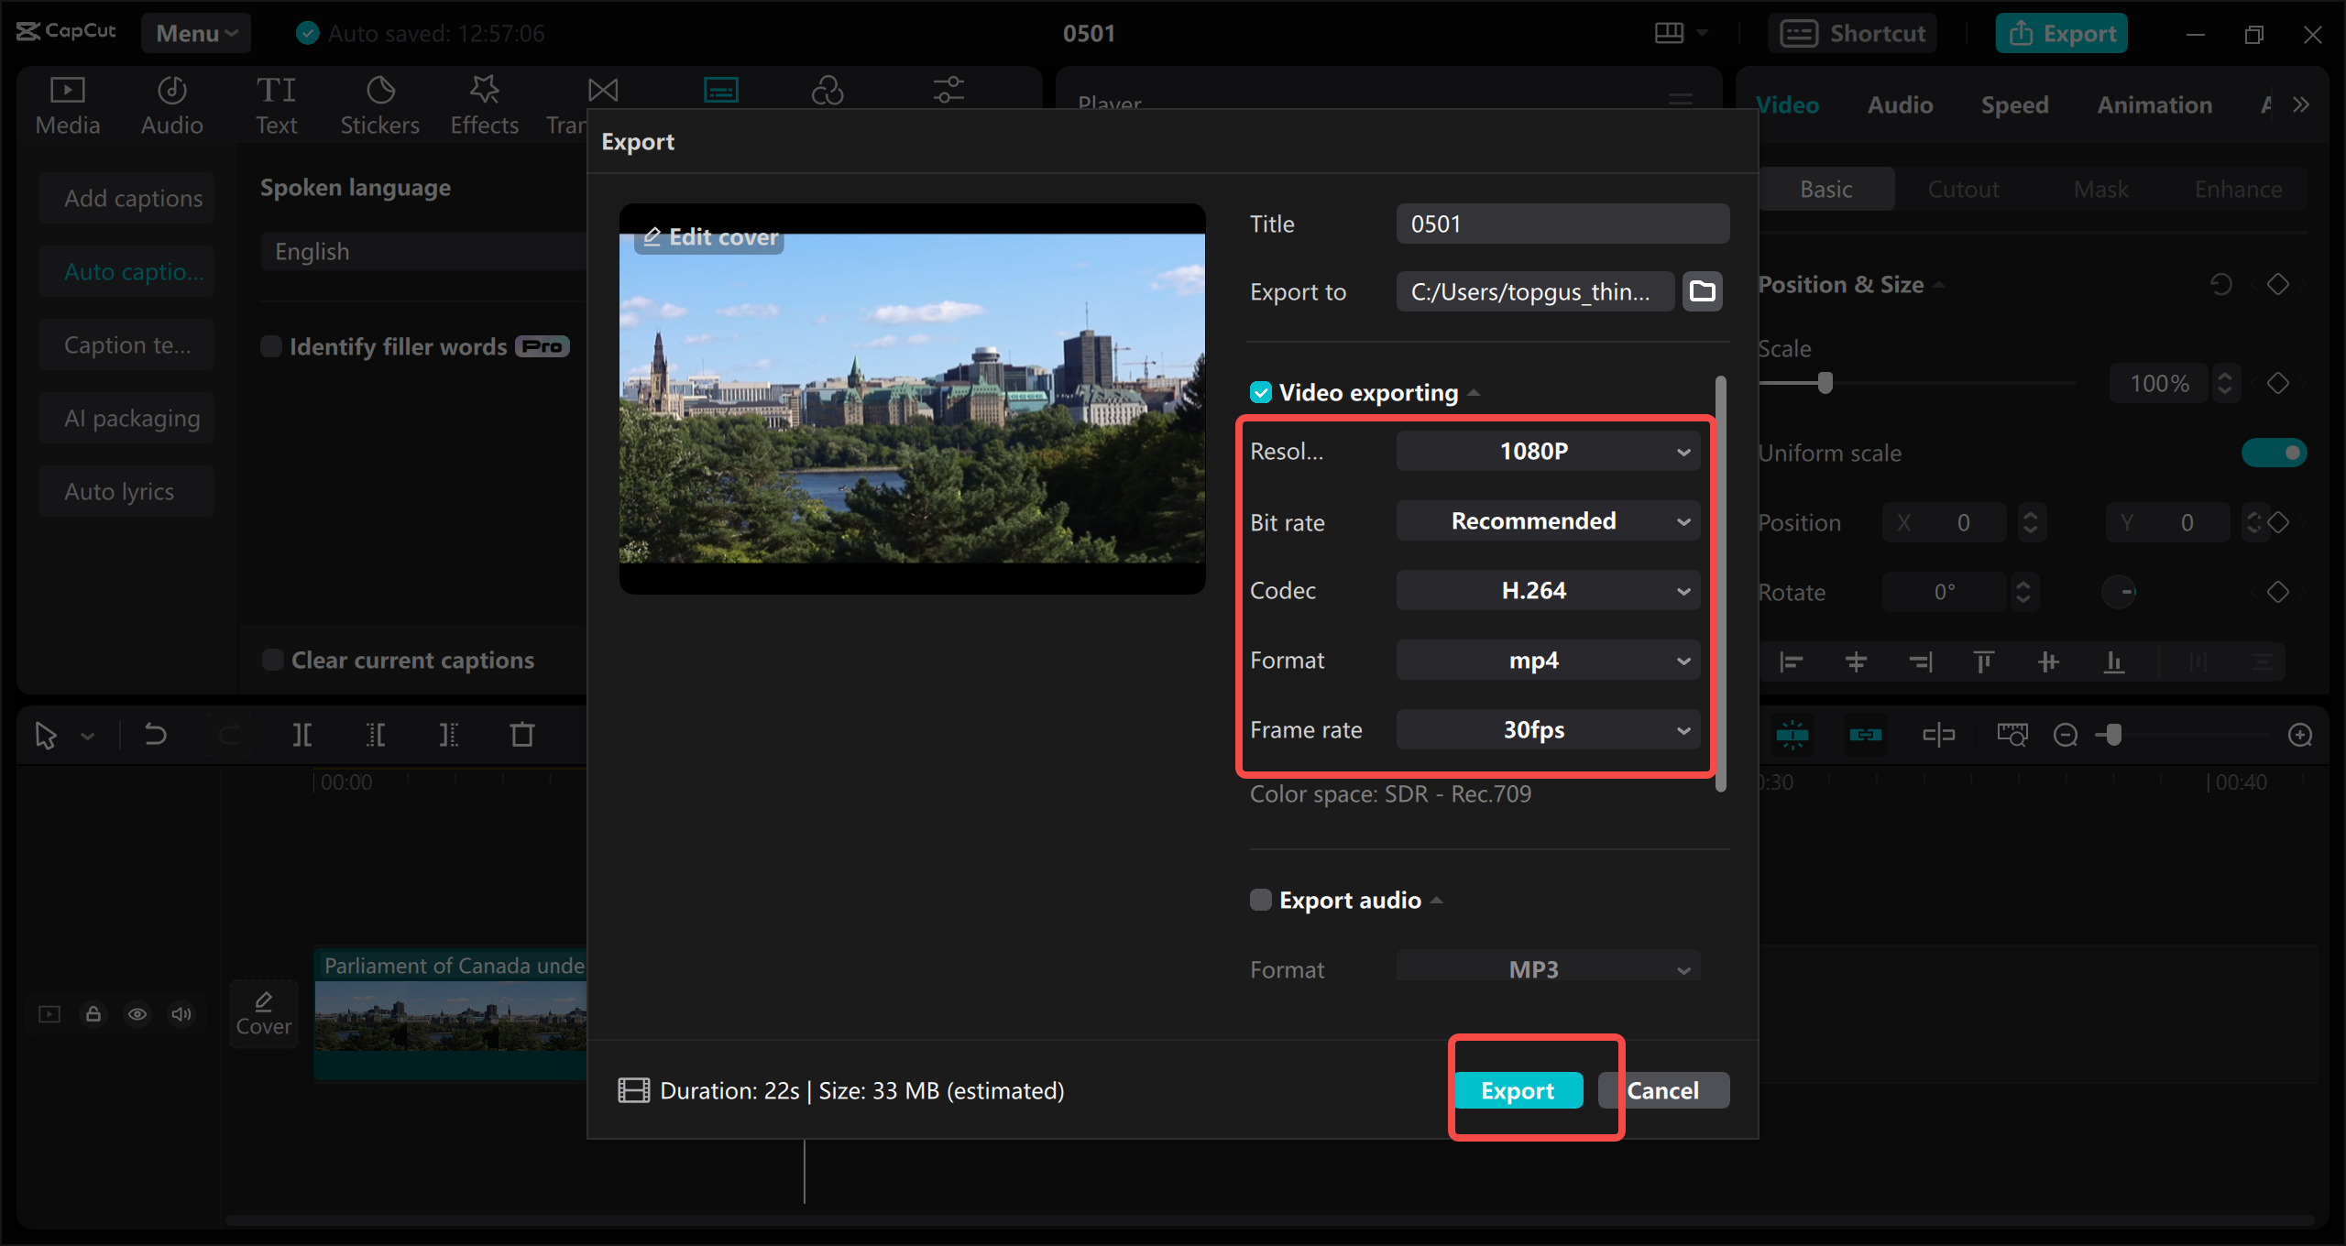
Task: Cancel the export dialog
Action: (1663, 1089)
